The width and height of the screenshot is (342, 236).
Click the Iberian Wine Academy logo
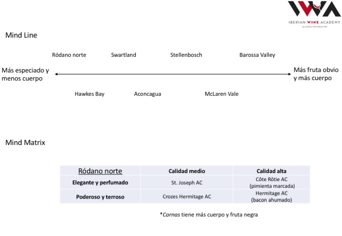click(x=314, y=13)
